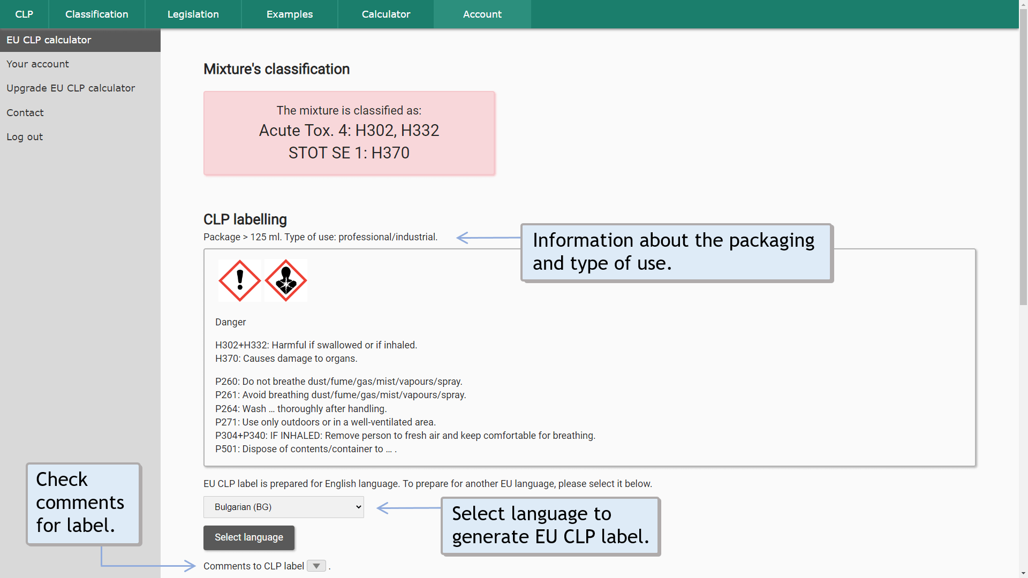The width and height of the screenshot is (1028, 578).
Task: Open the Contact sidebar link
Action: [x=25, y=113]
